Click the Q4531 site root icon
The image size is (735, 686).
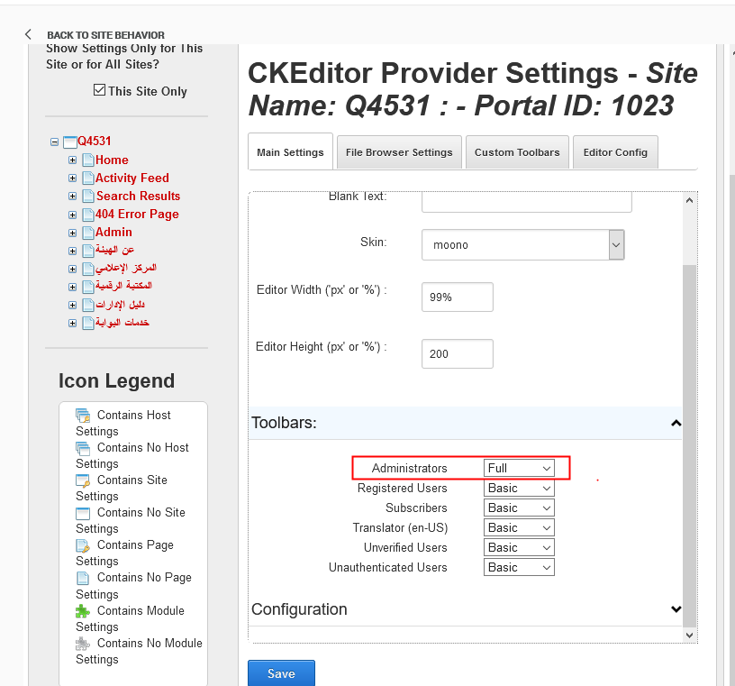pyautogui.click(x=70, y=142)
